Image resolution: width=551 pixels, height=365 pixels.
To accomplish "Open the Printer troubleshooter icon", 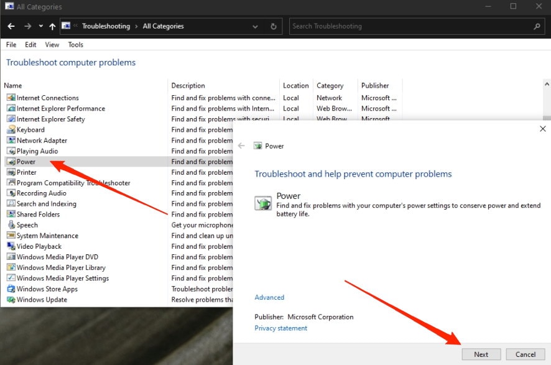I will point(11,172).
